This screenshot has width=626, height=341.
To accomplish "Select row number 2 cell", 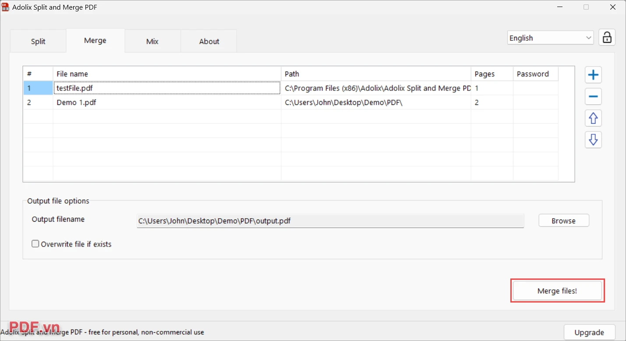I will pyautogui.click(x=38, y=103).
